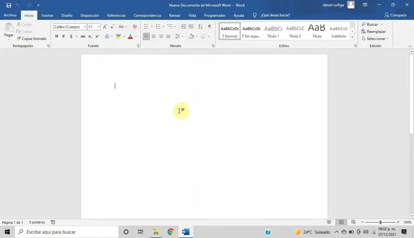Click the numbered list icon

coord(158,27)
